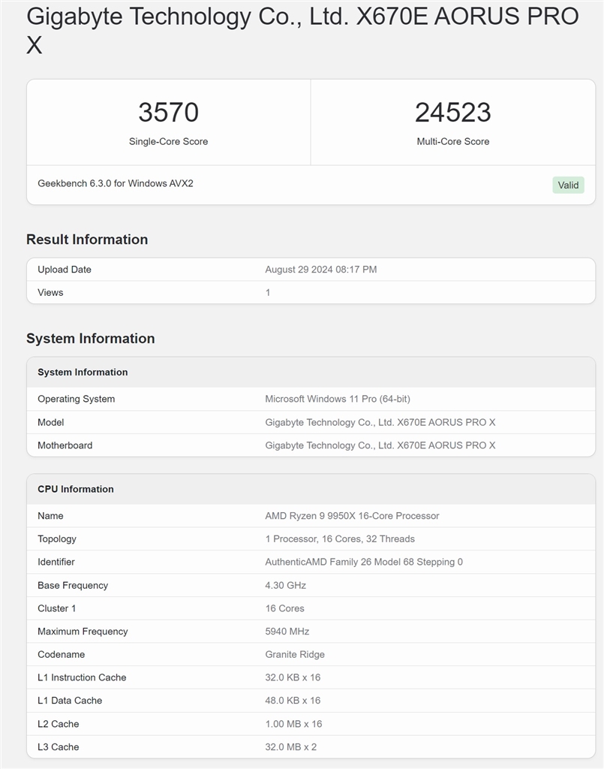This screenshot has height=769, width=604.
Task: Click the Multi-Core Score label
Action: 452,141
